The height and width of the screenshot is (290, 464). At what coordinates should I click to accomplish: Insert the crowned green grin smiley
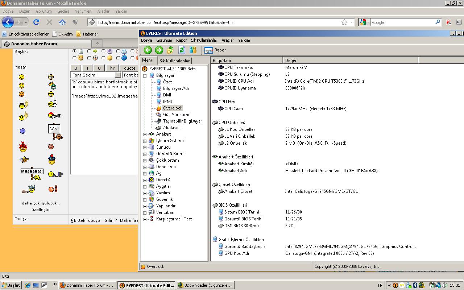click(53, 86)
